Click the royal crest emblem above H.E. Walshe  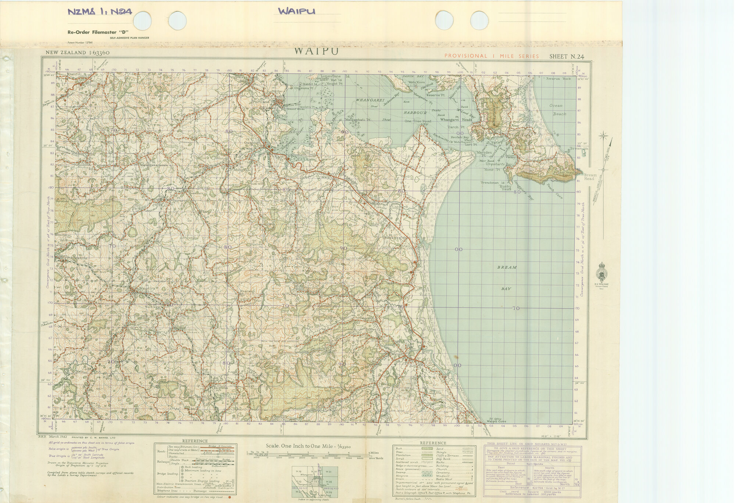click(x=602, y=273)
